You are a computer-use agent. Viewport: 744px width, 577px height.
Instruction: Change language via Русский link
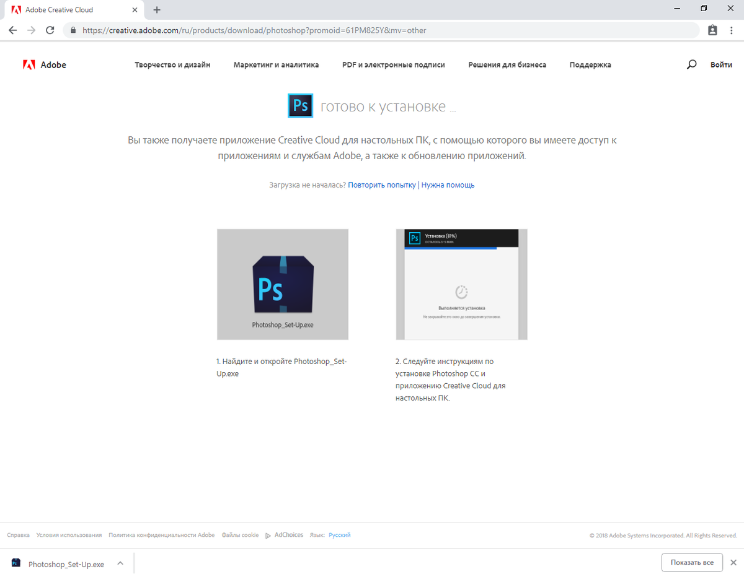pyautogui.click(x=339, y=535)
